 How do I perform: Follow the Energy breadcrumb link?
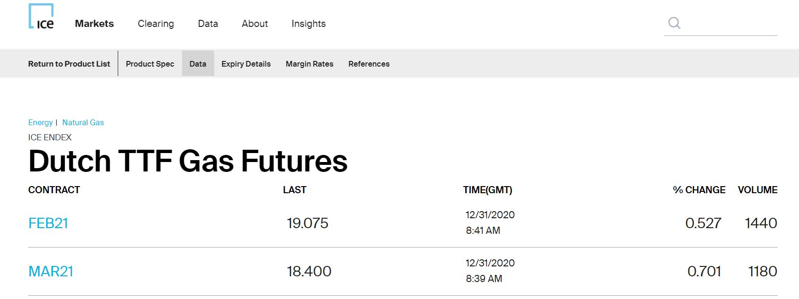(40, 122)
